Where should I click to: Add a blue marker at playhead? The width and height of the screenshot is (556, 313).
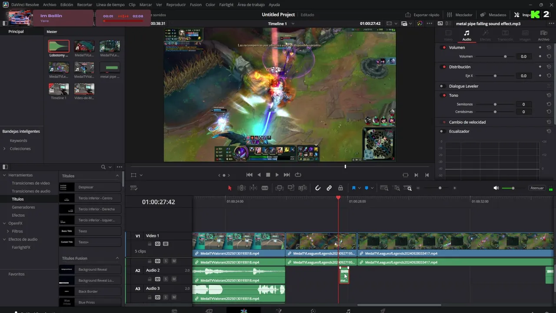click(367, 188)
